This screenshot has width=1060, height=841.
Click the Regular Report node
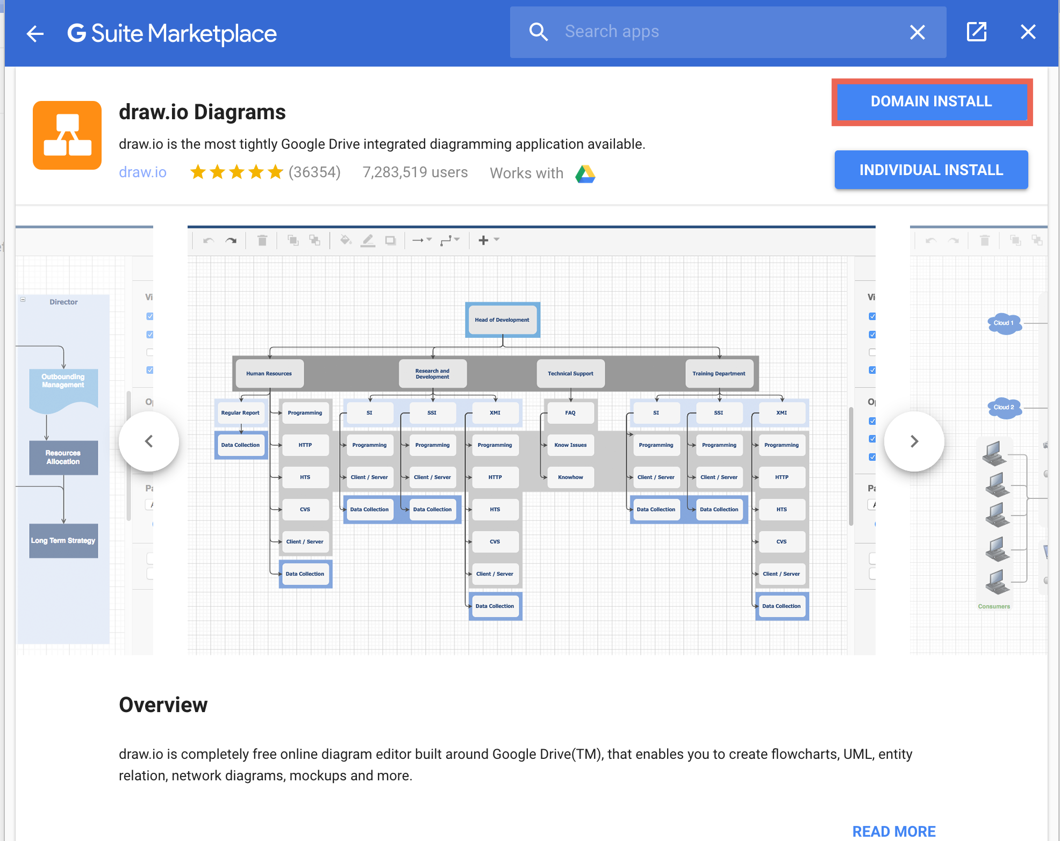(x=240, y=413)
